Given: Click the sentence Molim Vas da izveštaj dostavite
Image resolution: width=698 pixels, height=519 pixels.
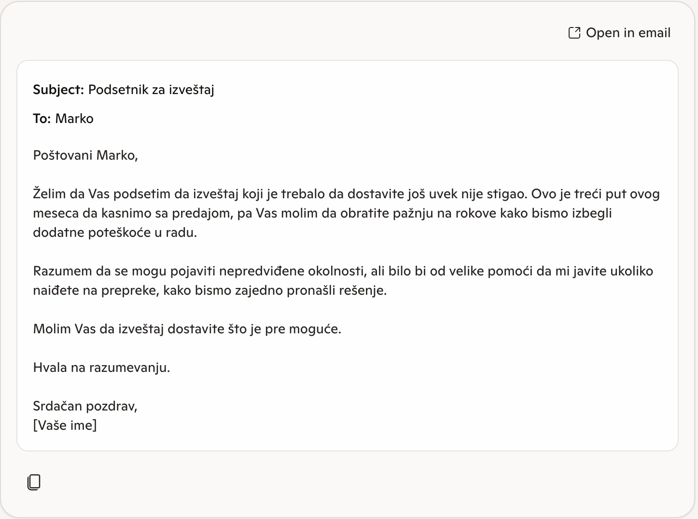Looking at the screenshot, I should click(x=187, y=329).
